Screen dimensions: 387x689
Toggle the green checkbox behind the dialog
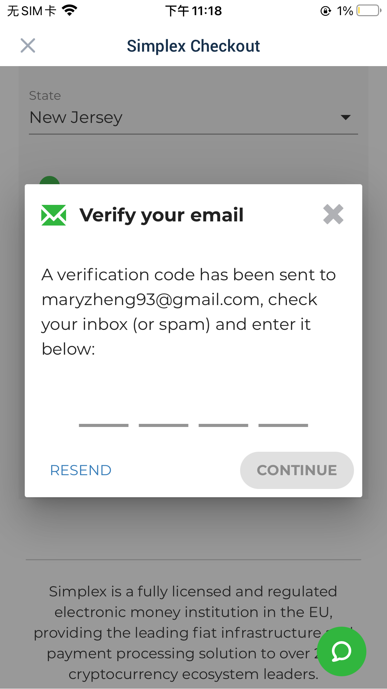coord(50,181)
